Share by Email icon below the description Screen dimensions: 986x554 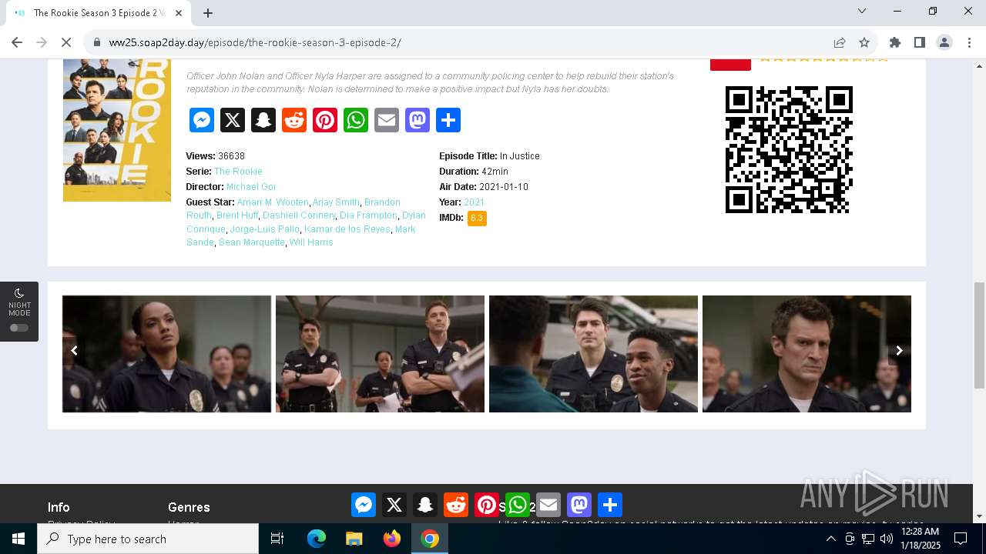(387, 120)
